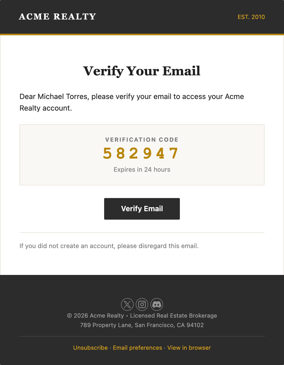Select the ACME REALTY logo
Screen dimensions: 284x365
57,17
